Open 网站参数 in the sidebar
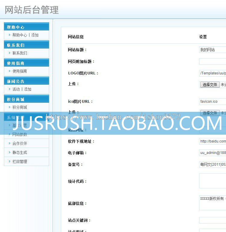Viewport: 226px width, 232px height. [20, 134]
